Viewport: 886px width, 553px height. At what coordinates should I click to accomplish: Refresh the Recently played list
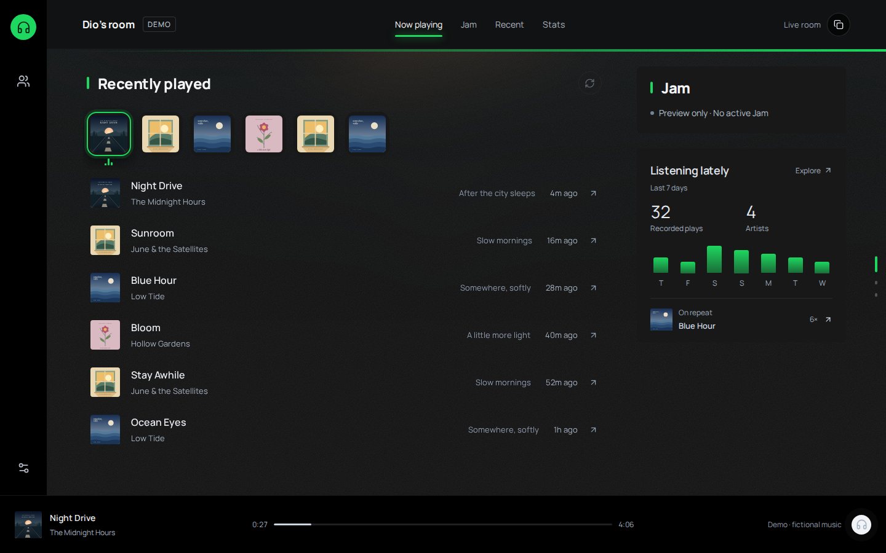pos(589,84)
